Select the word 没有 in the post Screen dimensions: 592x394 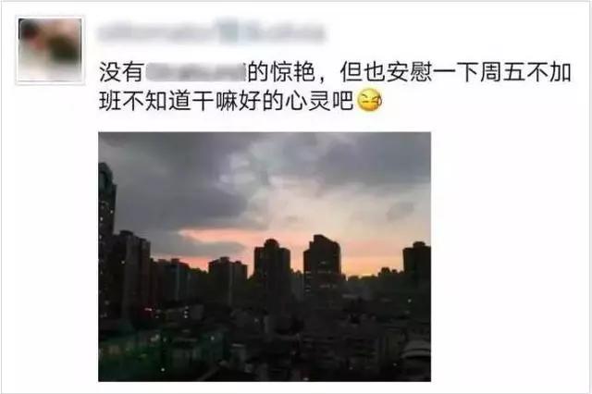(x=121, y=72)
